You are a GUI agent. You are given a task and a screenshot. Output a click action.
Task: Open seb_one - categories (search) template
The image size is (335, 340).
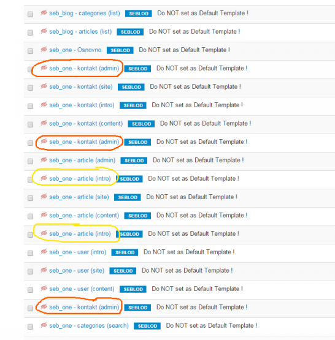89,325
